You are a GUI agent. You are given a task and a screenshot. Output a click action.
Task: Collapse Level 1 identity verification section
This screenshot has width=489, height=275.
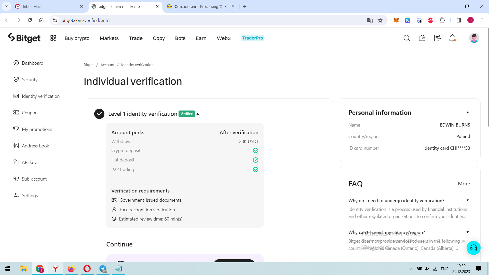tap(198, 114)
